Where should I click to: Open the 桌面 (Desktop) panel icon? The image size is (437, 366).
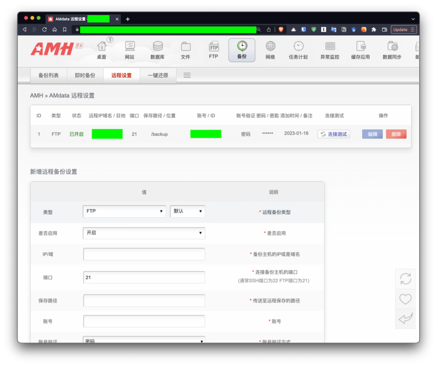click(x=101, y=49)
